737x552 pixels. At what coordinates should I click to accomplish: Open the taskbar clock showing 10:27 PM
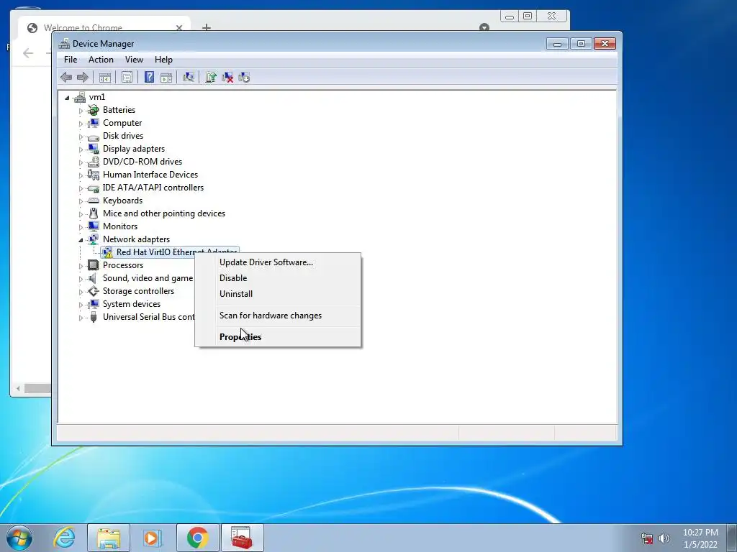700,538
